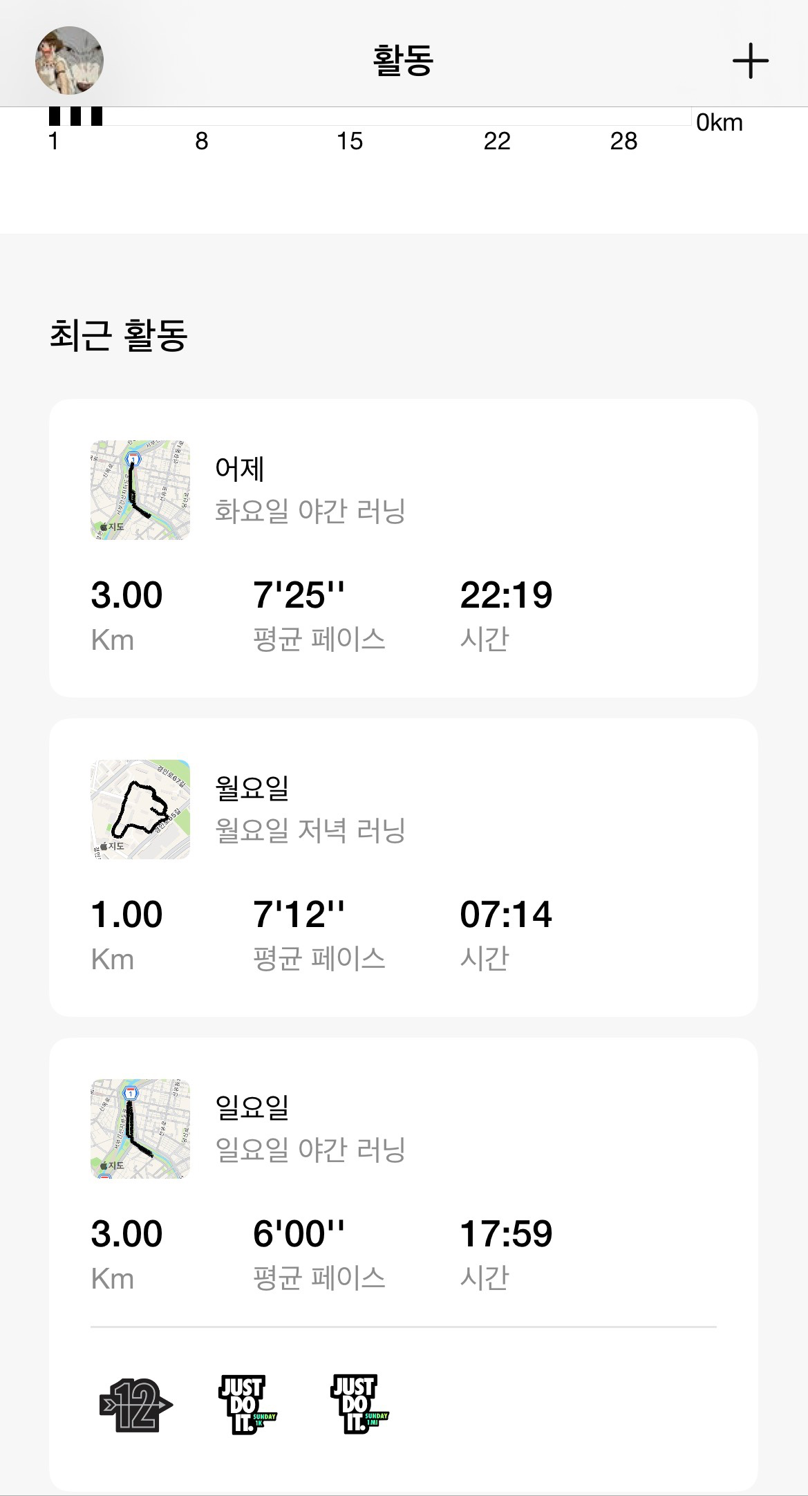Open the 일요일 야간 러닝 activity
This screenshot has width=808, height=1496.
(310, 1150)
